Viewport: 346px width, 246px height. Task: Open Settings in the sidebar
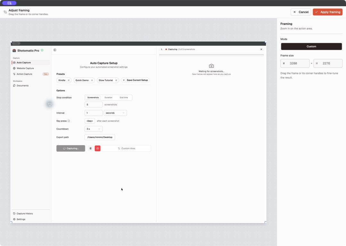pyautogui.click(x=31, y=219)
